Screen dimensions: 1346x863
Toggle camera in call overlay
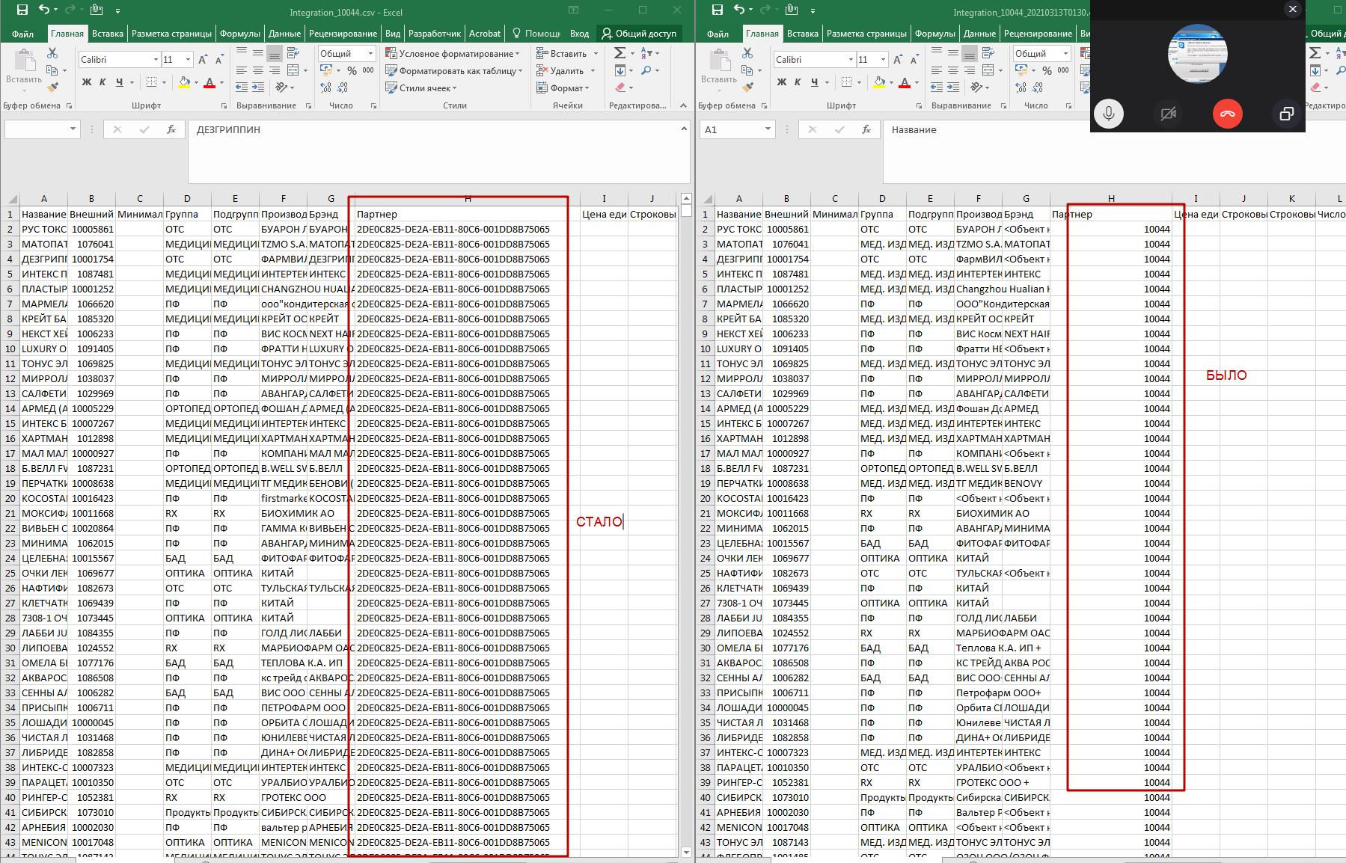tap(1168, 114)
